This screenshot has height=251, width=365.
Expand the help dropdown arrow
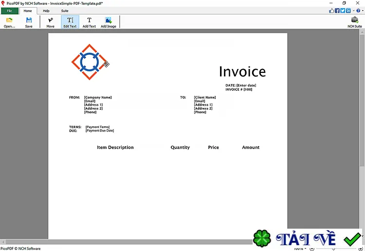click(363, 11)
